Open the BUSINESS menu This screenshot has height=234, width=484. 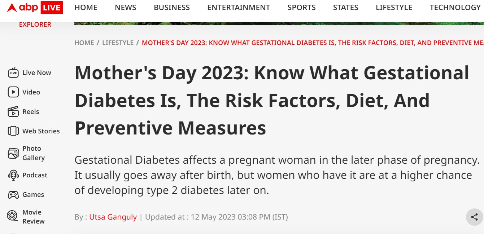pos(172,8)
